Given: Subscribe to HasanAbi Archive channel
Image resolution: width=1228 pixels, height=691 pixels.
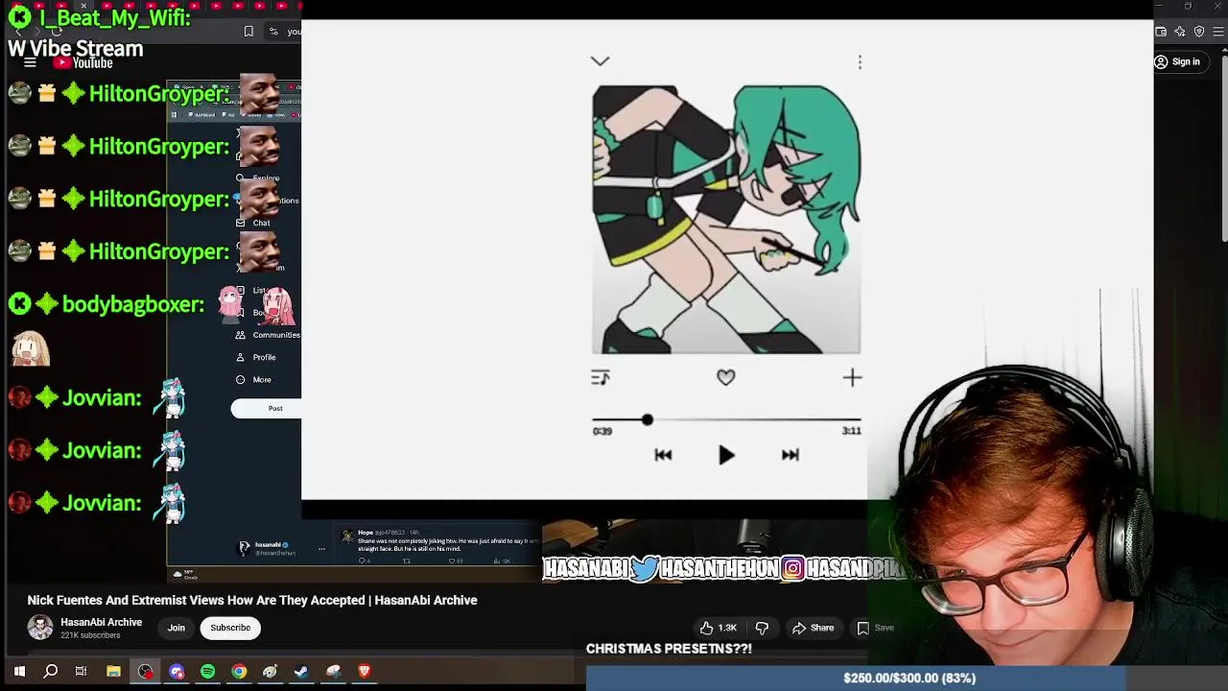Looking at the screenshot, I should (x=230, y=628).
